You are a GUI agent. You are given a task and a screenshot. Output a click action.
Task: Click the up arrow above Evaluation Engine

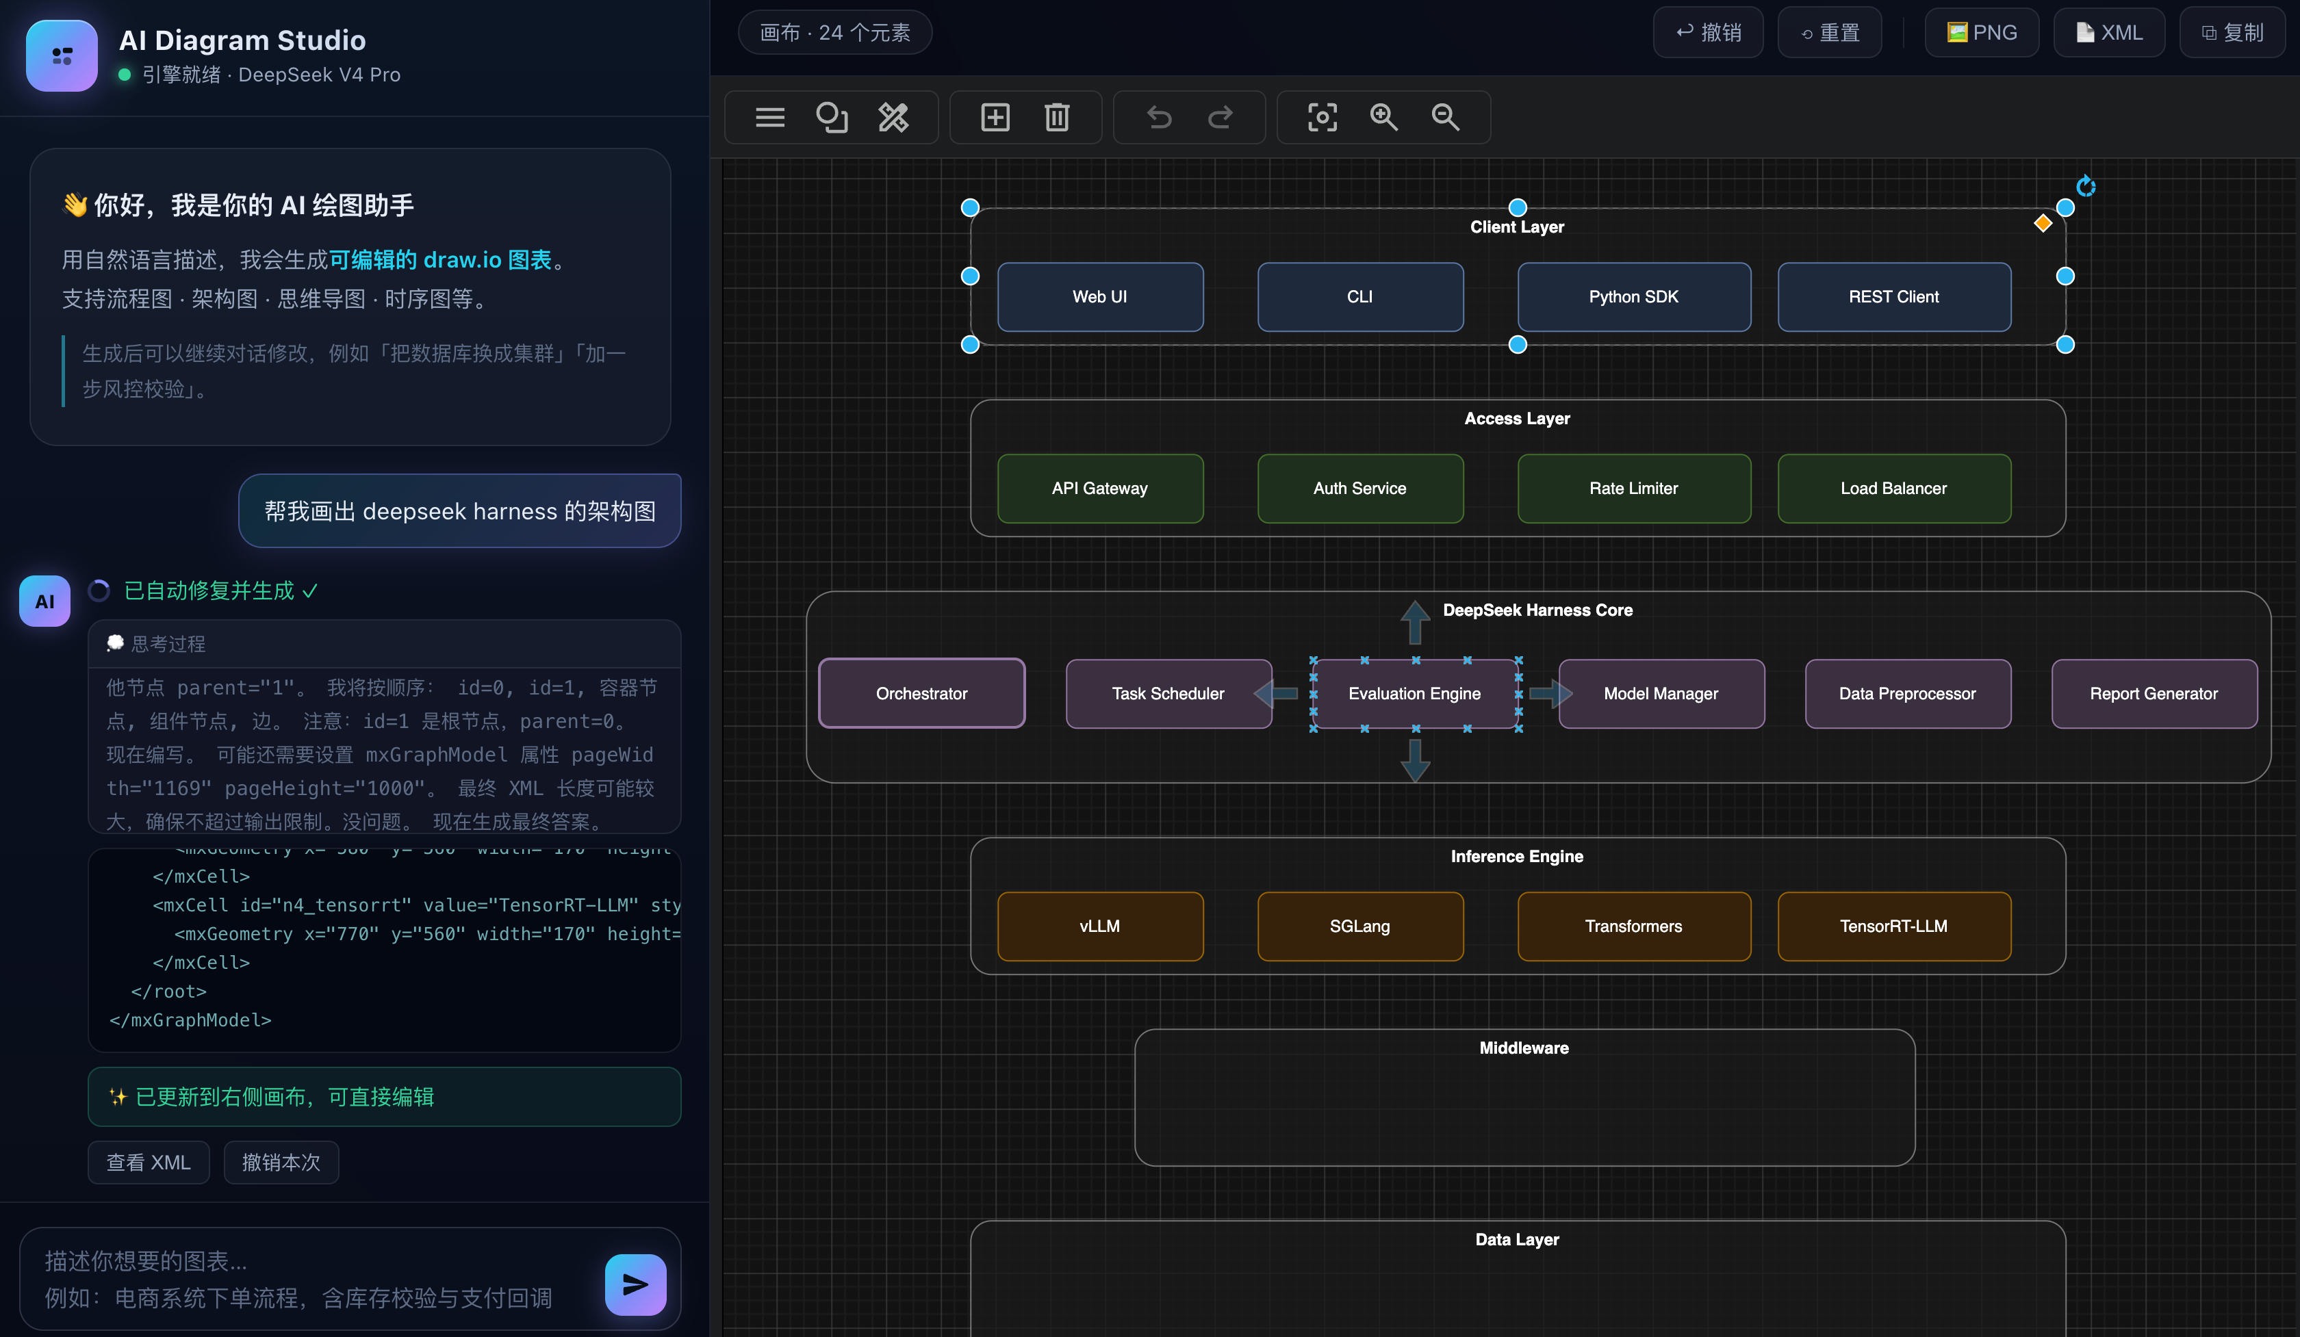click(x=1415, y=622)
